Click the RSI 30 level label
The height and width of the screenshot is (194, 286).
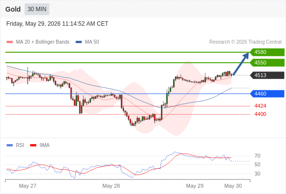[257, 174]
